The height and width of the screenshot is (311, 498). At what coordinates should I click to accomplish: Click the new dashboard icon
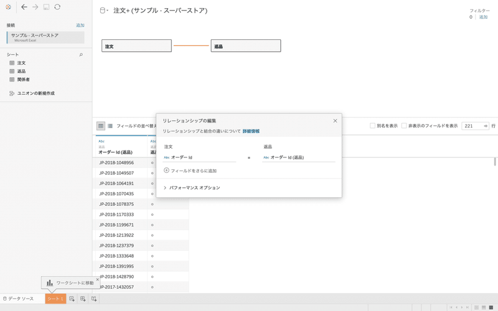tap(83, 299)
